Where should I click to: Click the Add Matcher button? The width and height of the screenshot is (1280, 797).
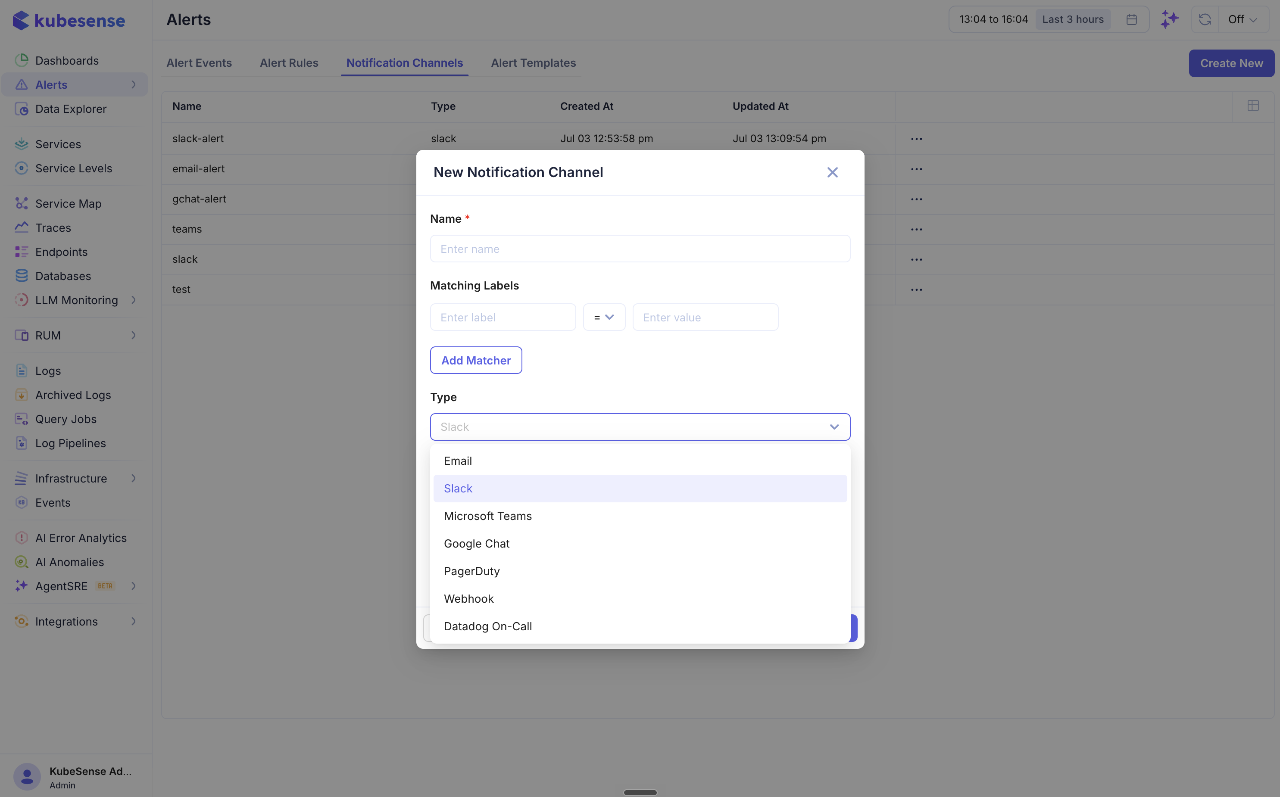(x=476, y=361)
